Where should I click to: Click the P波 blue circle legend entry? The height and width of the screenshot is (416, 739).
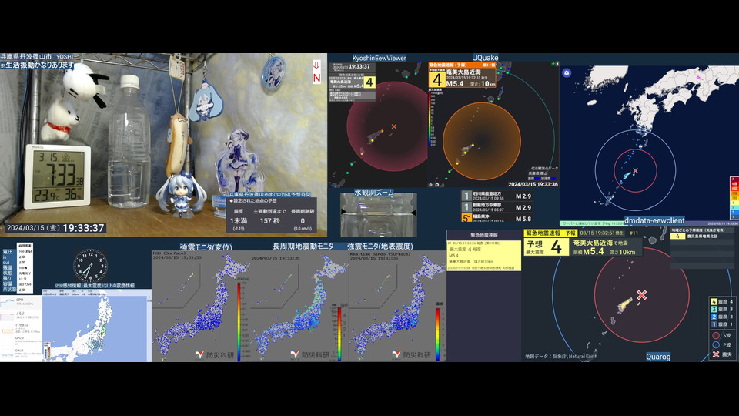[722, 345]
